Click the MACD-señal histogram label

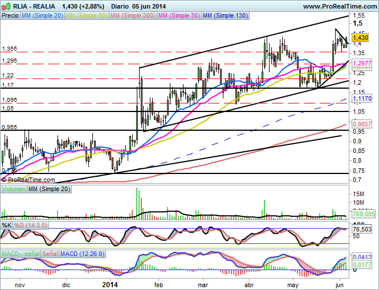point(20,252)
